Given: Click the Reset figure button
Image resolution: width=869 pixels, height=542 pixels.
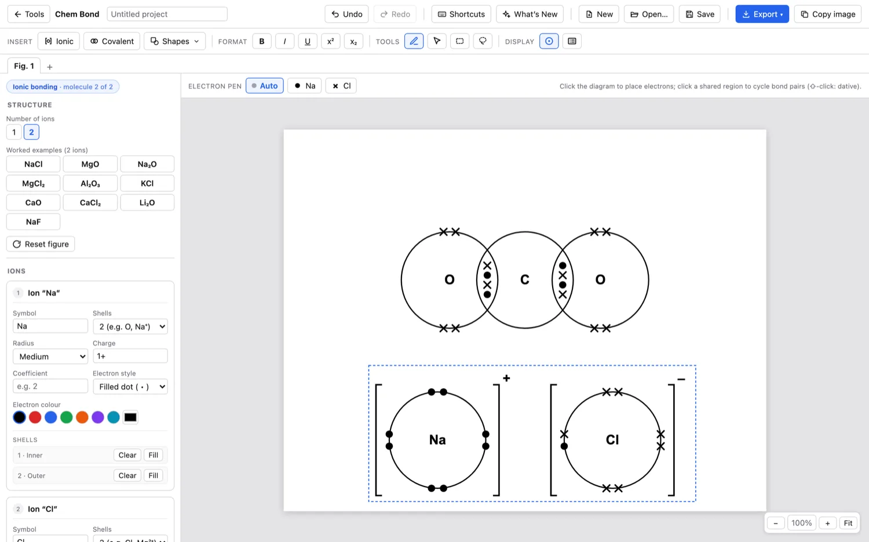Looking at the screenshot, I should click(x=41, y=244).
